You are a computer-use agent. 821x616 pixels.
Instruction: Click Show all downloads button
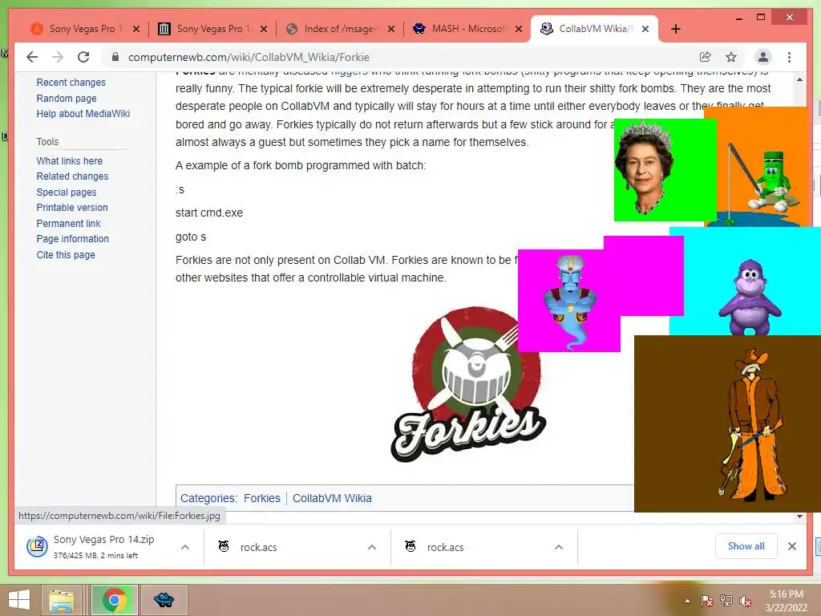coord(746,546)
